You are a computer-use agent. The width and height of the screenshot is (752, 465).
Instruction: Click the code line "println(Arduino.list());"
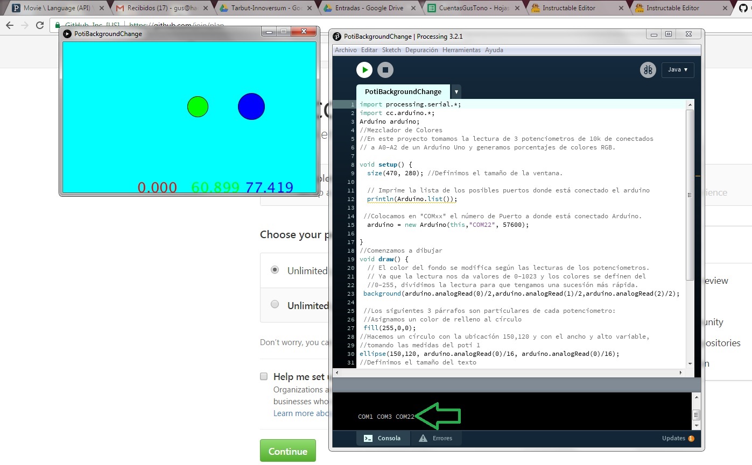click(x=412, y=199)
